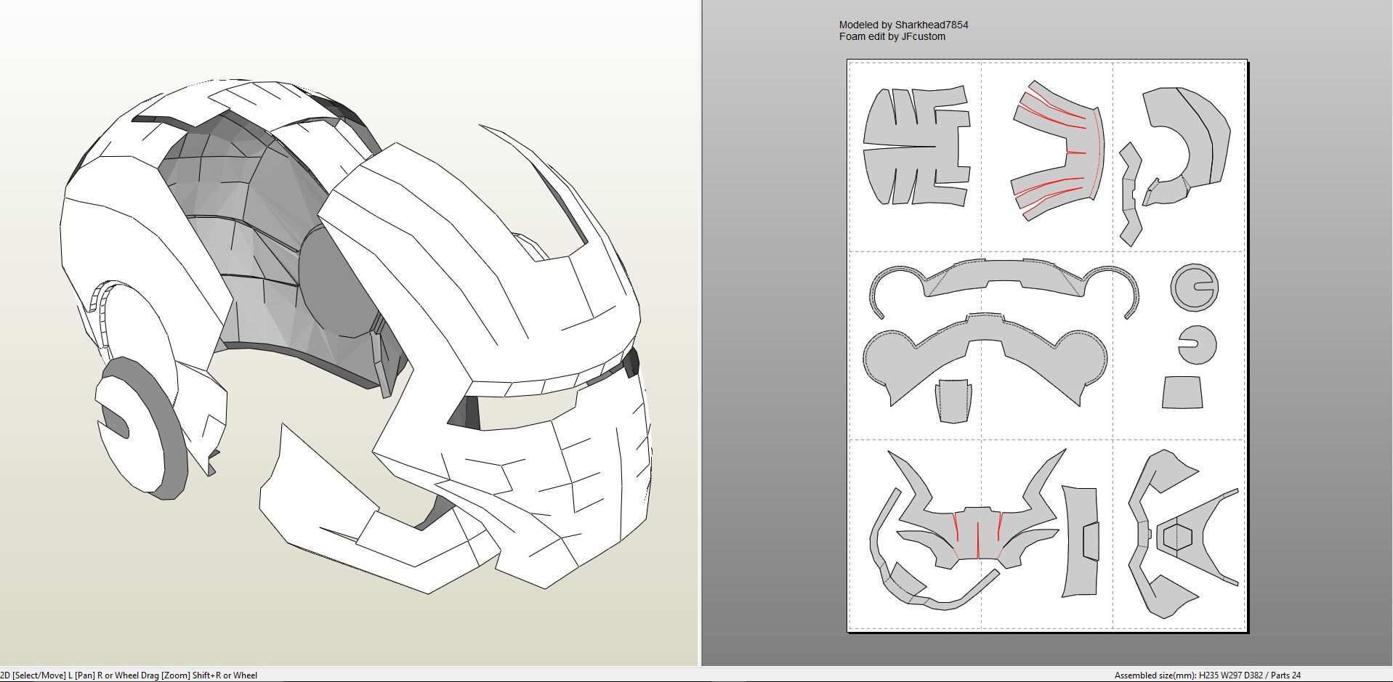Image resolution: width=1393 pixels, height=682 pixels.
Task: Click the small dashed-outline trapezoid under the lobed piece
Action: pyautogui.click(x=953, y=400)
